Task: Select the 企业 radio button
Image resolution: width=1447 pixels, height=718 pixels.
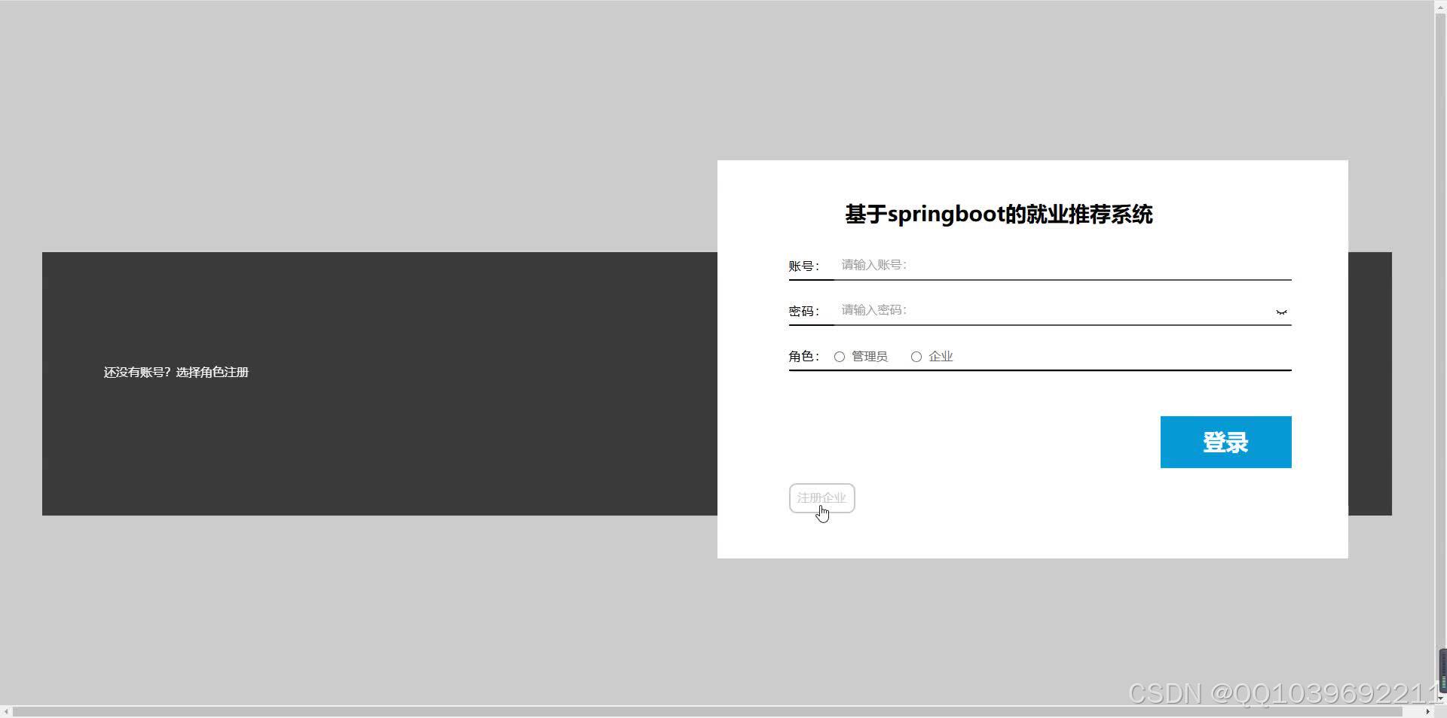Action: coord(916,356)
